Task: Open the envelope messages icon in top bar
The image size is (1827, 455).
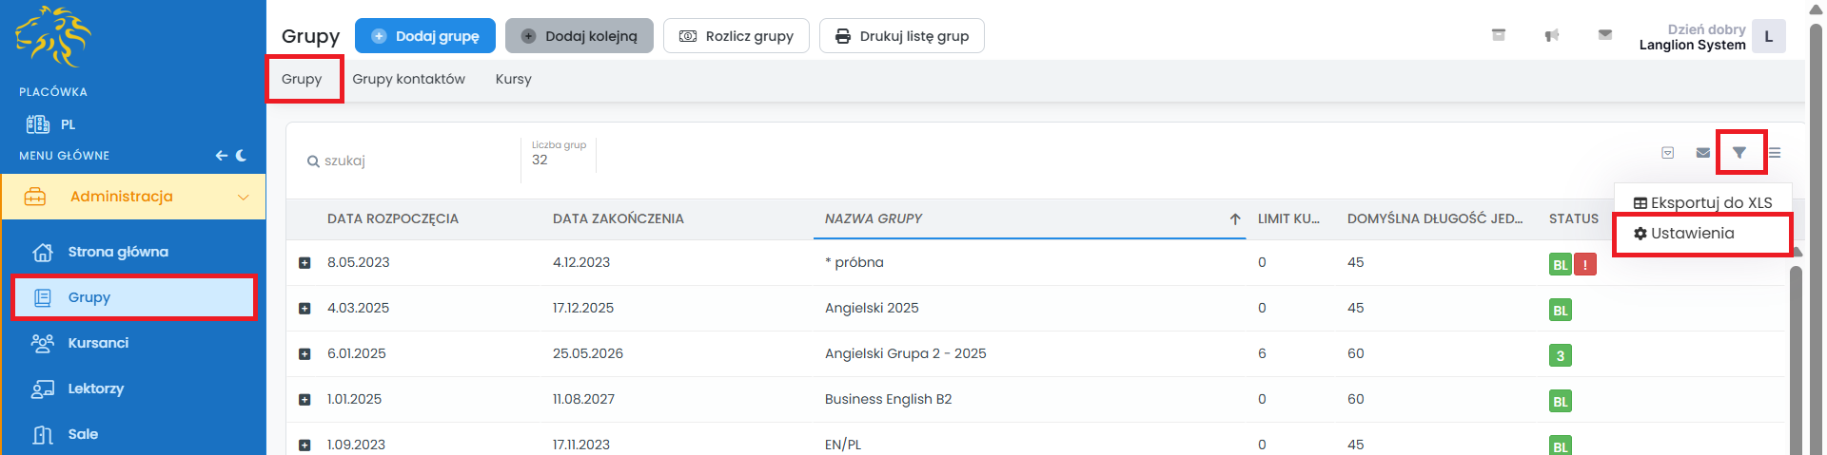Action: click(x=1605, y=36)
